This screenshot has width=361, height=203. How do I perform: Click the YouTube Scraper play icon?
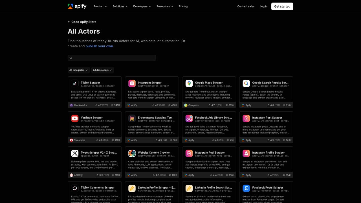coord(75,118)
